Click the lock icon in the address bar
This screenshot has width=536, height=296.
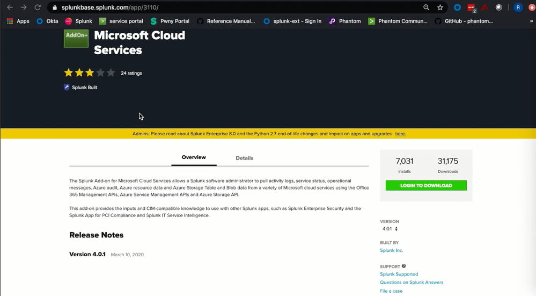click(55, 8)
